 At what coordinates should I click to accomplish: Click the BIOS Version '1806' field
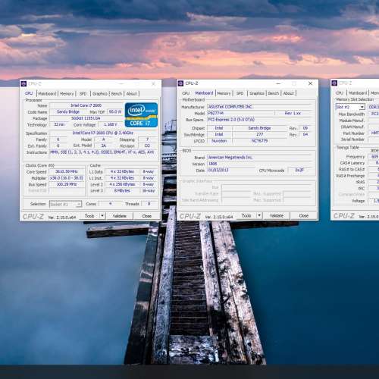(260, 164)
